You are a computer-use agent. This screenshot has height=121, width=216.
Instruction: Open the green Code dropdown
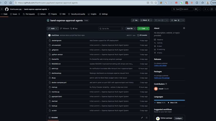[x=143, y=29]
